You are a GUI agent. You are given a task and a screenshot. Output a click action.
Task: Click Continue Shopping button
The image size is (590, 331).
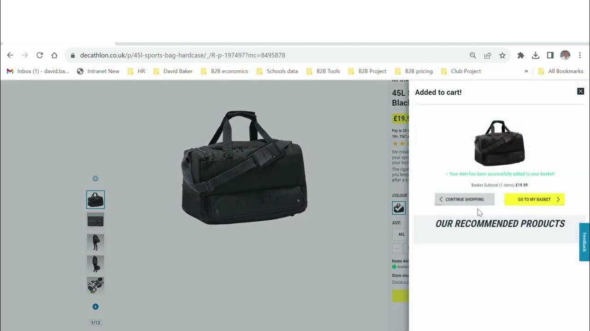point(465,200)
